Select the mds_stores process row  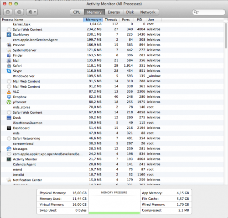click(112, 107)
